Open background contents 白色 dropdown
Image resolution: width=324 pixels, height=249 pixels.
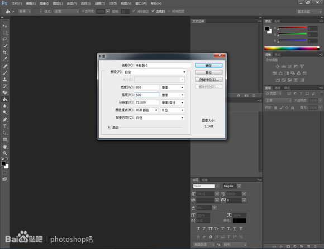(160, 118)
